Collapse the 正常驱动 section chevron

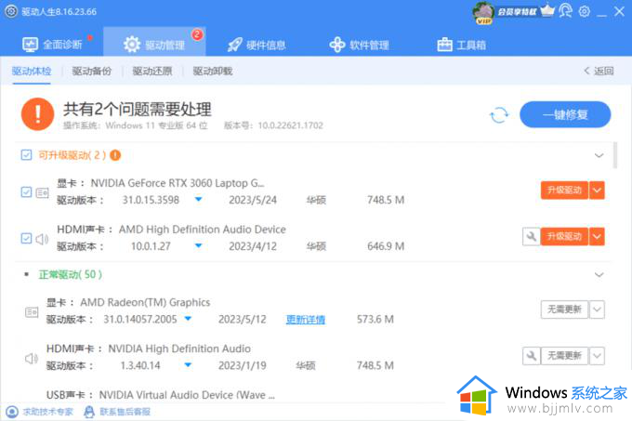[599, 275]
